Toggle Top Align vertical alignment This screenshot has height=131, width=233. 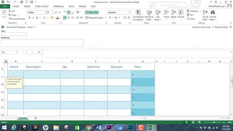65,12
